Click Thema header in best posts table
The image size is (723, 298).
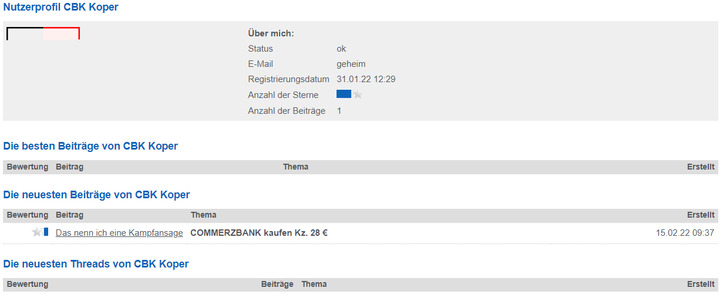(x=295, y=167)
